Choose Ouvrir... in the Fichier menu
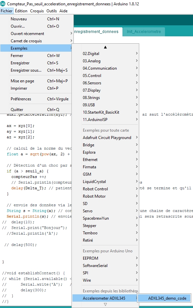The width and height of the screenshot is (193, 308). coord(37,26)
